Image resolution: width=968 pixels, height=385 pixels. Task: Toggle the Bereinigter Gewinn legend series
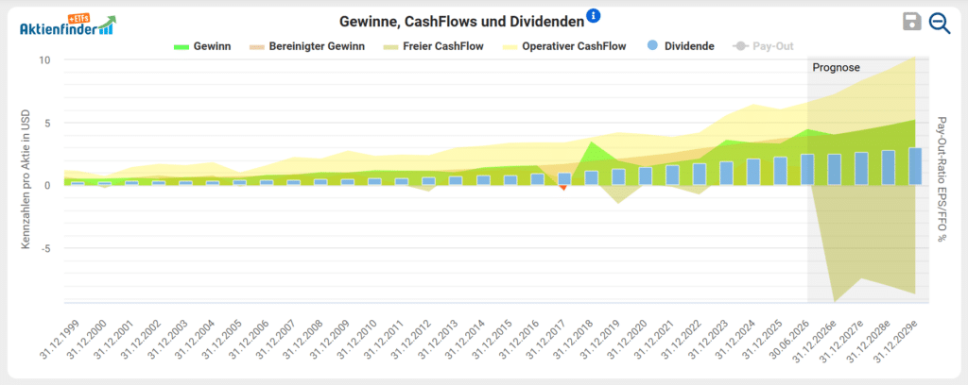pyautogui.click(x=307, y=46)
